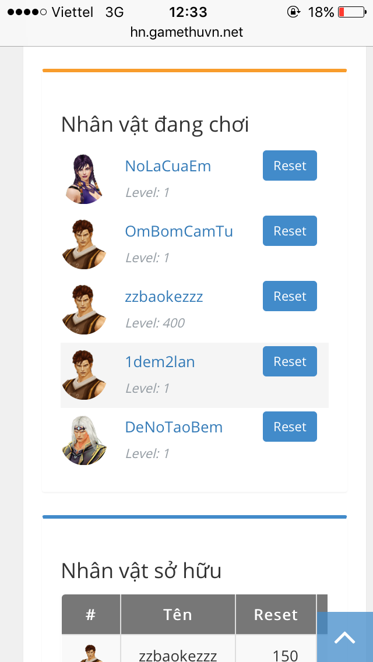Viewport: 373px width, 662px height.
Task: Open the OmBomCamTu character link
Action: (x=179, y=231)
